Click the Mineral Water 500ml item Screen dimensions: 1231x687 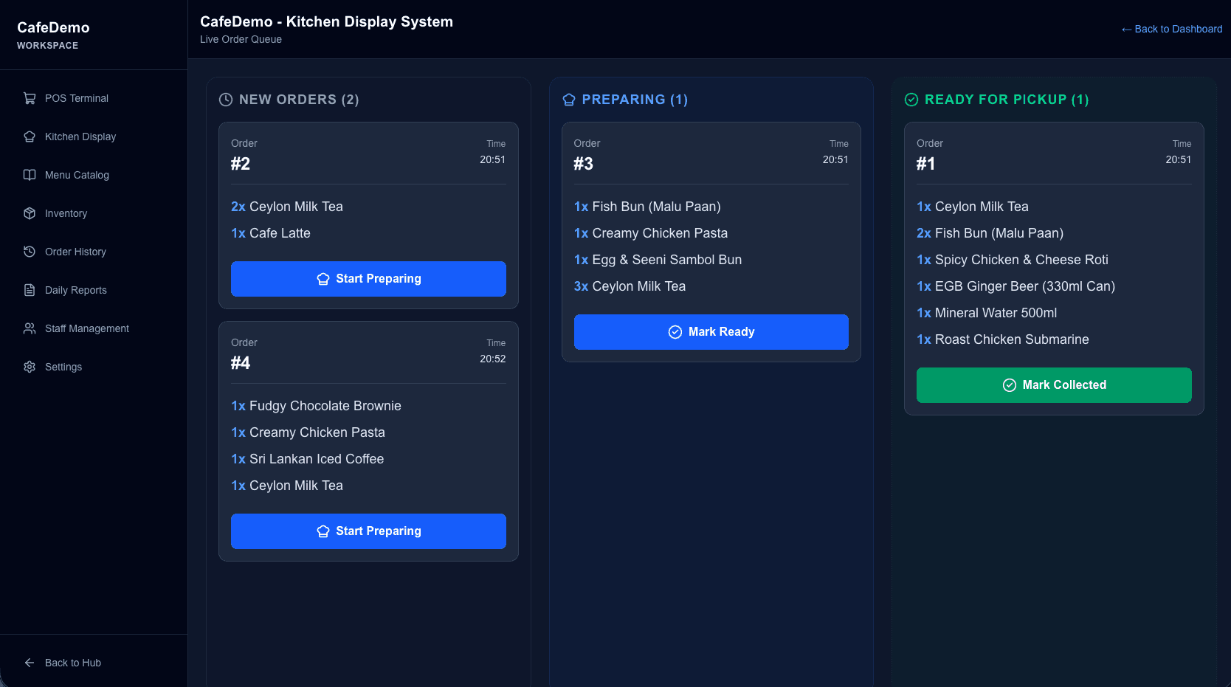pos(987,313)
